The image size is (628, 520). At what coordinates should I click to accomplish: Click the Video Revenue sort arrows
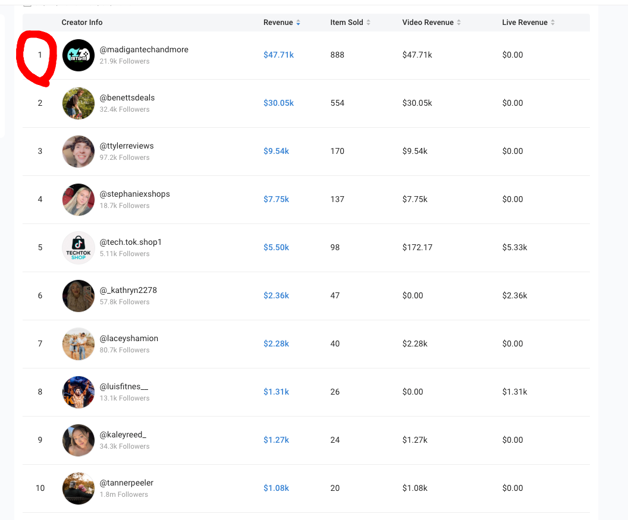[459, 23]
